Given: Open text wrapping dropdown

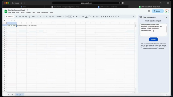Looking at the screenshot, I should [110, 16].
